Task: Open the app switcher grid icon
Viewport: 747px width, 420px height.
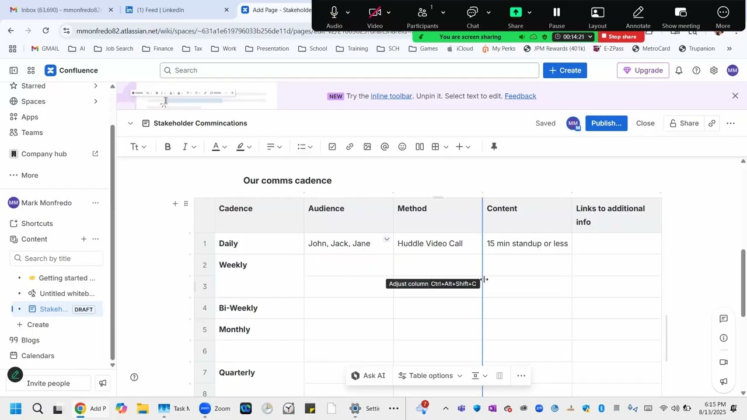Action: (x=32, y=71)
